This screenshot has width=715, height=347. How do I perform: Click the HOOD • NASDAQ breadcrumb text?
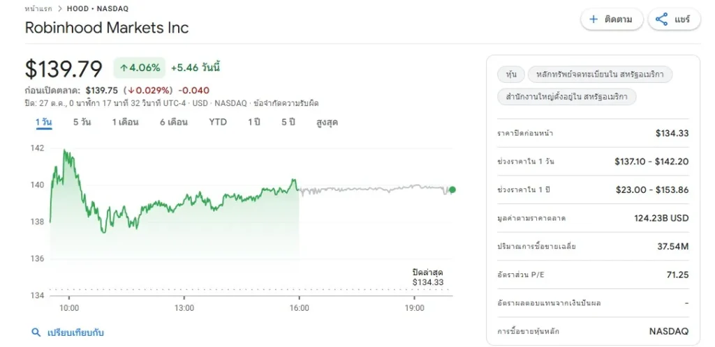point(98,8)
